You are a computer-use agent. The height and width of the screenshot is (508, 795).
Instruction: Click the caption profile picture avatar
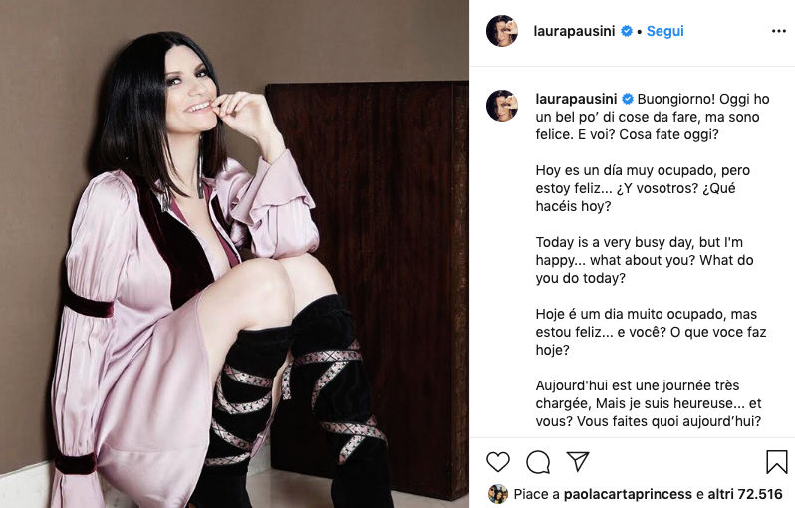coord(502,106)
